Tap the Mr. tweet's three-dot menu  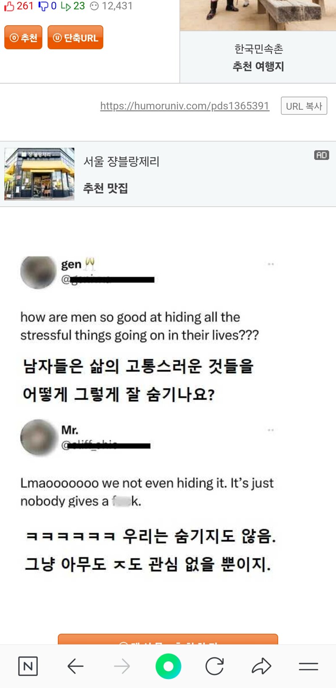271,430
